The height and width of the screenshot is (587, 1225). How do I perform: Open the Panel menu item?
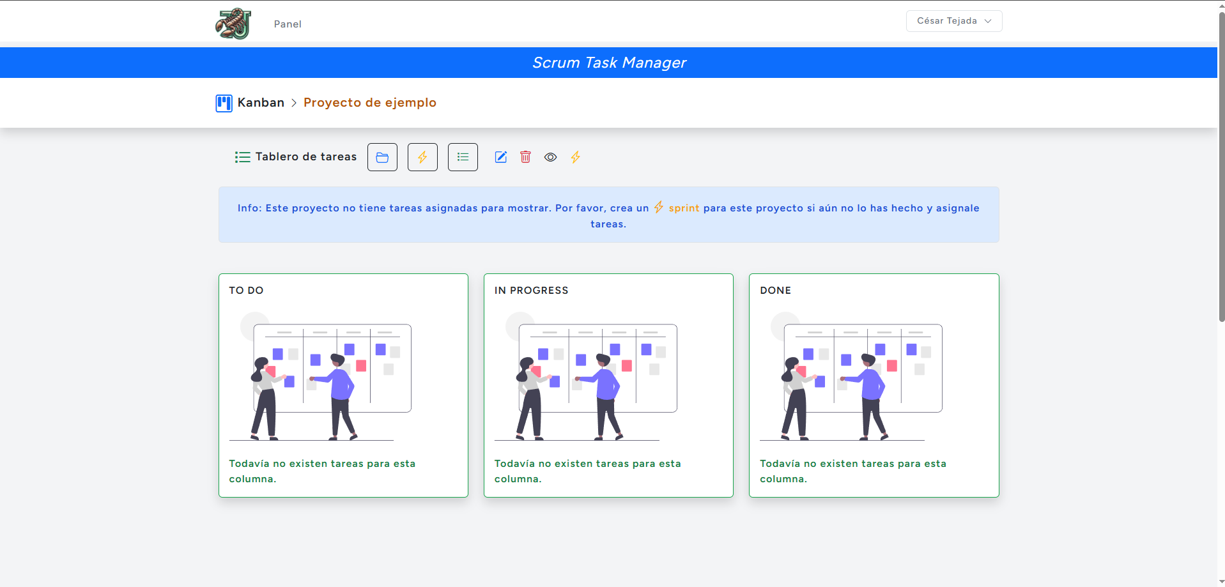pos(287,24)
